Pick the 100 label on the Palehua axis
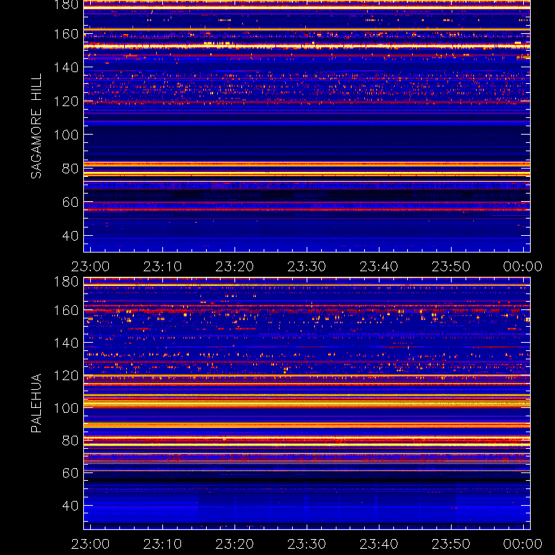 pos(66,408)
